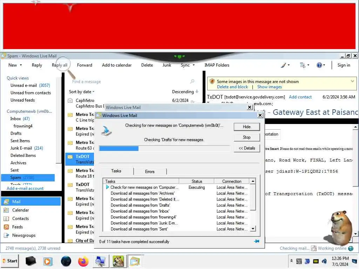Click the selected TxDOT message envelope icon
The image size is (359, 269).
tap(70, 157)
